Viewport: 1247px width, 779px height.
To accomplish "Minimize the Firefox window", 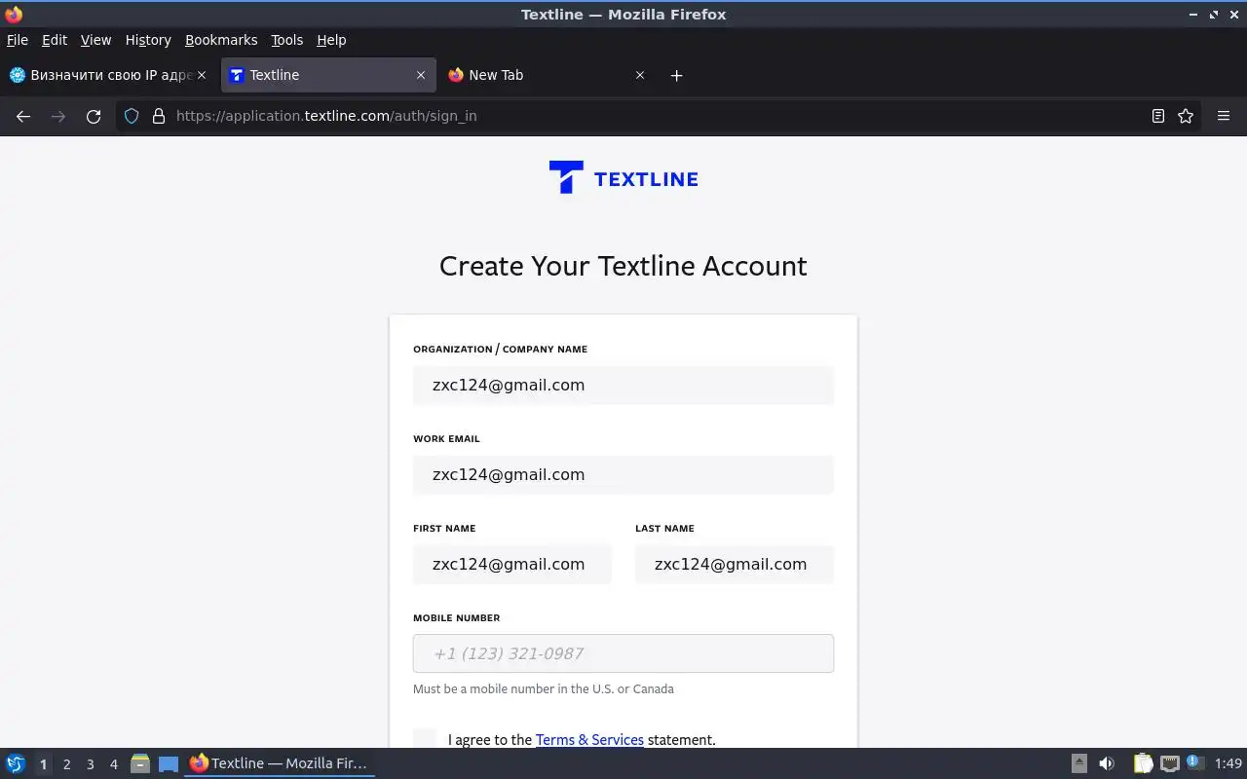I will click(x=1194, y=15).
